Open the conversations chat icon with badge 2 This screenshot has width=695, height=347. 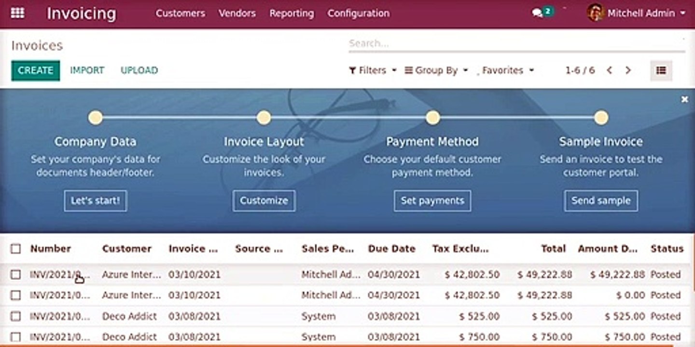click(x=542, y=13)
